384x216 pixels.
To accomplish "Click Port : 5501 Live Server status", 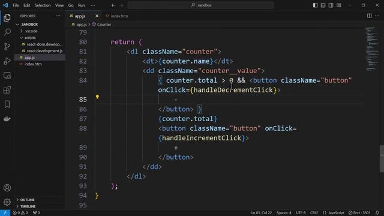I will 359,213.
